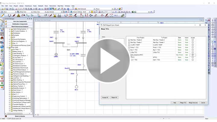Expand the LV_MCC 100HP row in wizard
Screen dimensions: 217x122
pyautogui.click(x=129, y=45)
